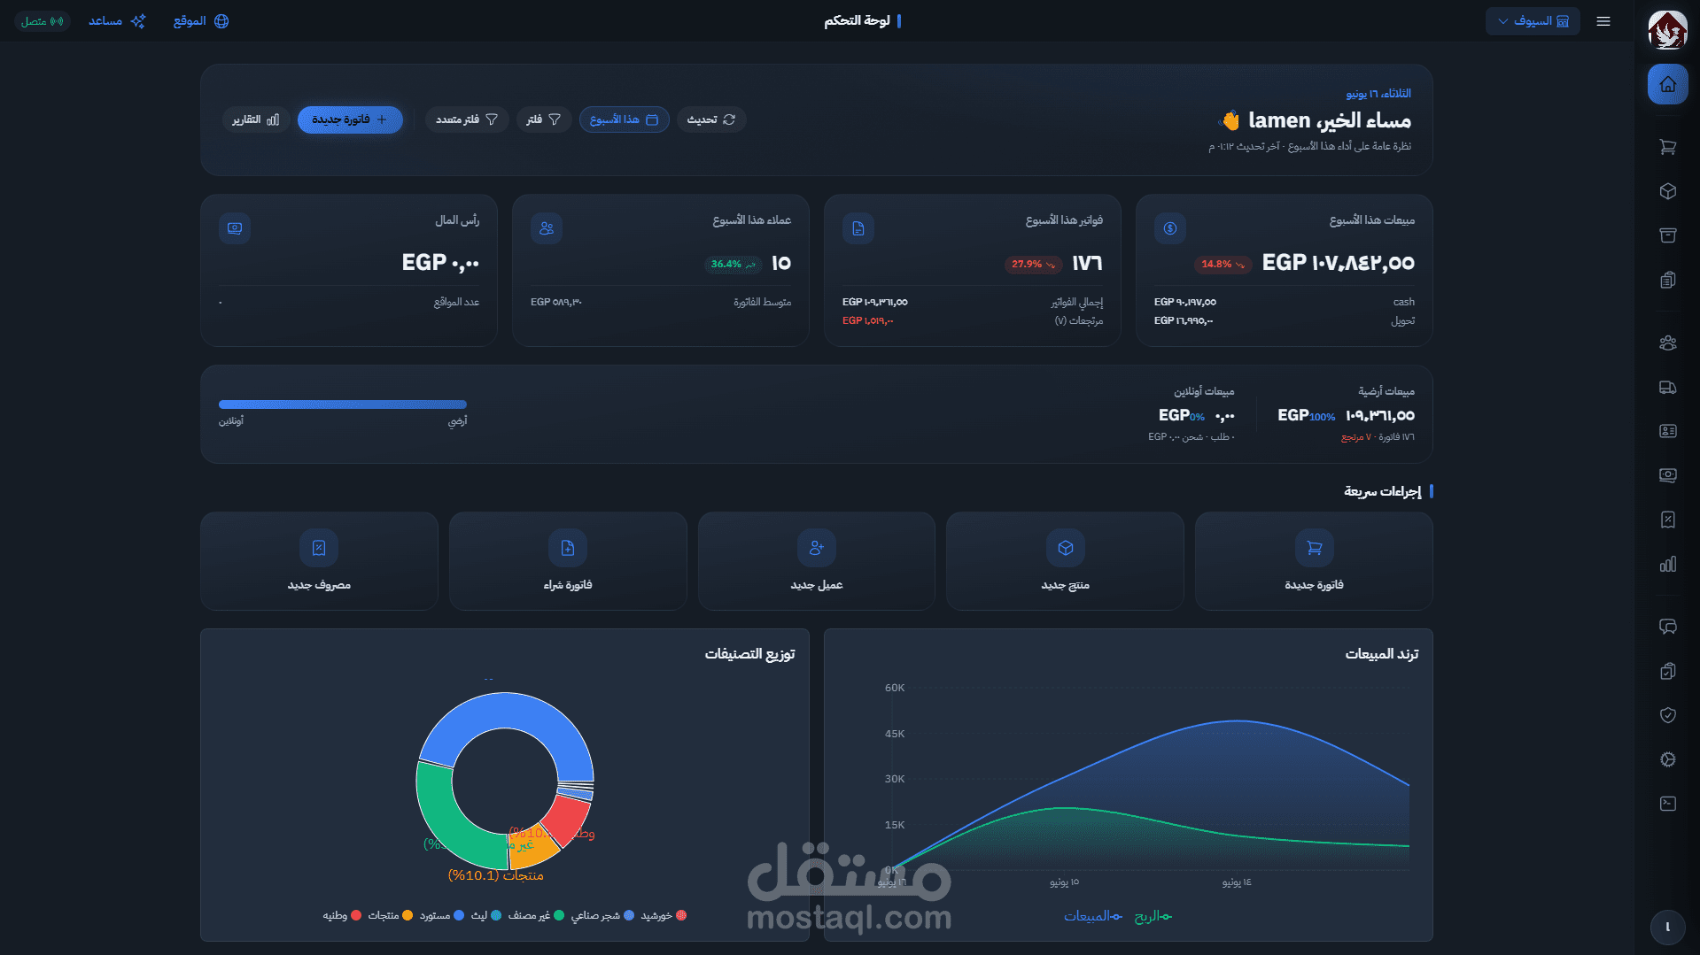Select the فاتورة شراء quick action card
The image size is (1700, 955).
click(568, 561)
